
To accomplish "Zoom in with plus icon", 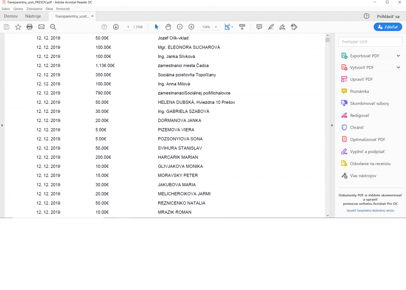I will click(x=191, y=27).
